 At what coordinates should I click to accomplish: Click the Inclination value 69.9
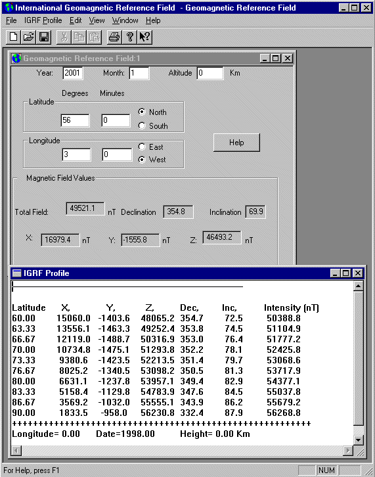click(x=255, y=212)
